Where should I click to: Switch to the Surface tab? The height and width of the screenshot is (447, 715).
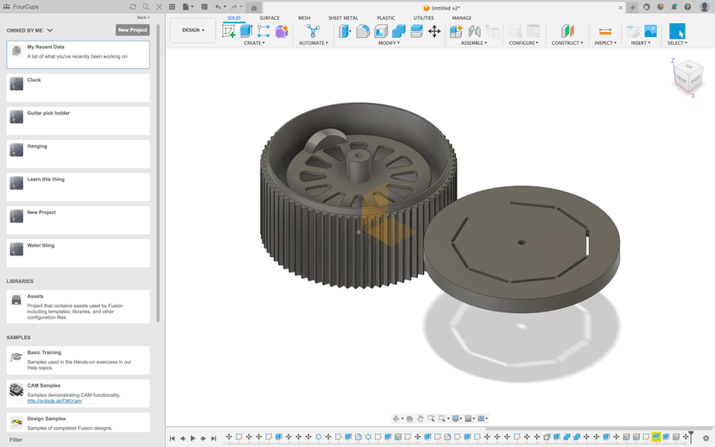[x=269, y=18]
